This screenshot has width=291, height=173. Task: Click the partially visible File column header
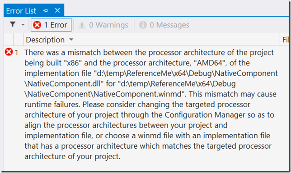[286, 40]
